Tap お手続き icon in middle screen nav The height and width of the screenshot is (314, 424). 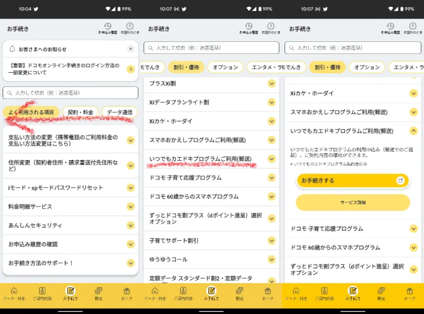(x=211, y=294)
